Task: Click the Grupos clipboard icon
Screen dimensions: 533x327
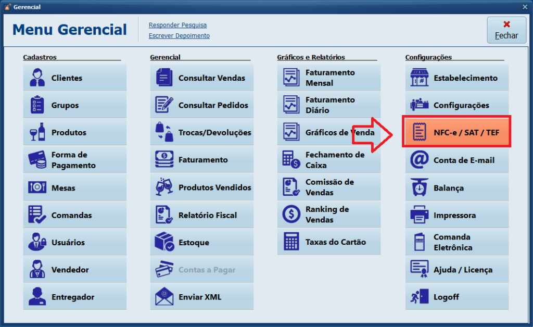Action: [x=37, y=105]
